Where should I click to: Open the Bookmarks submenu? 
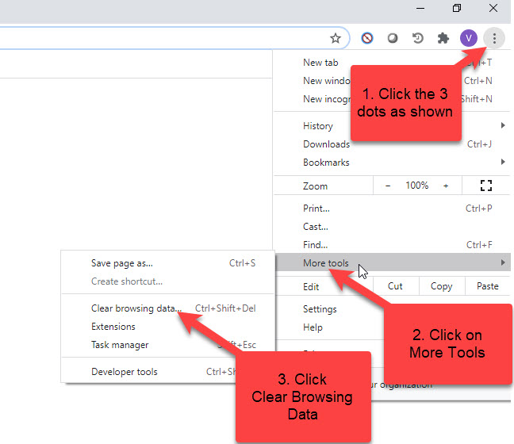pos(326,163)
